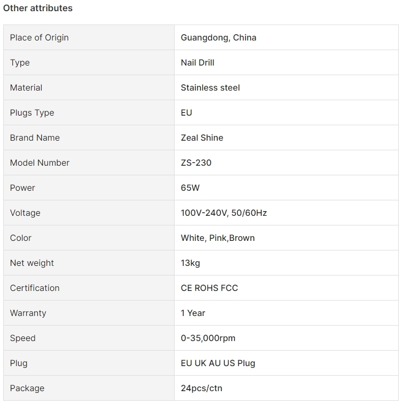Click the 'Zeal Shine' brand name value
The width and height of the screenshot is (402, 405).
[x=202, y=138]
